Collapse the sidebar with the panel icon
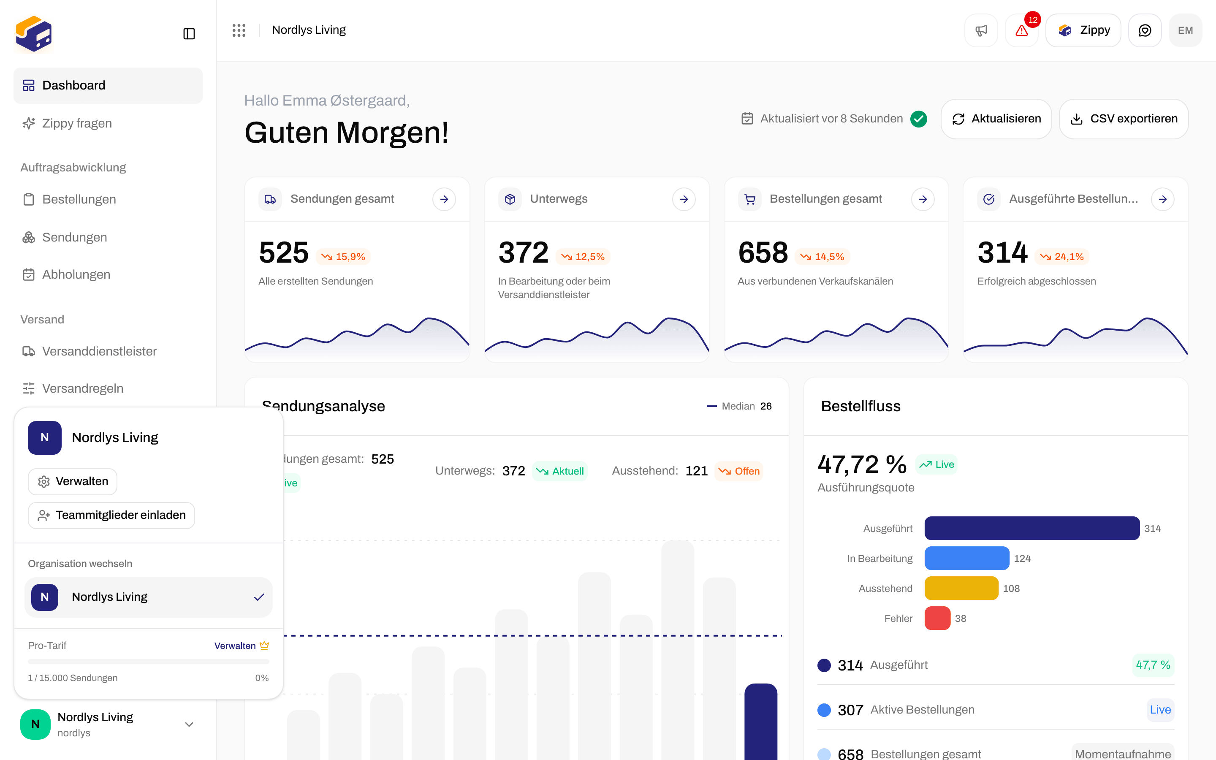The image size is (1216, 760). click(189, 34)
